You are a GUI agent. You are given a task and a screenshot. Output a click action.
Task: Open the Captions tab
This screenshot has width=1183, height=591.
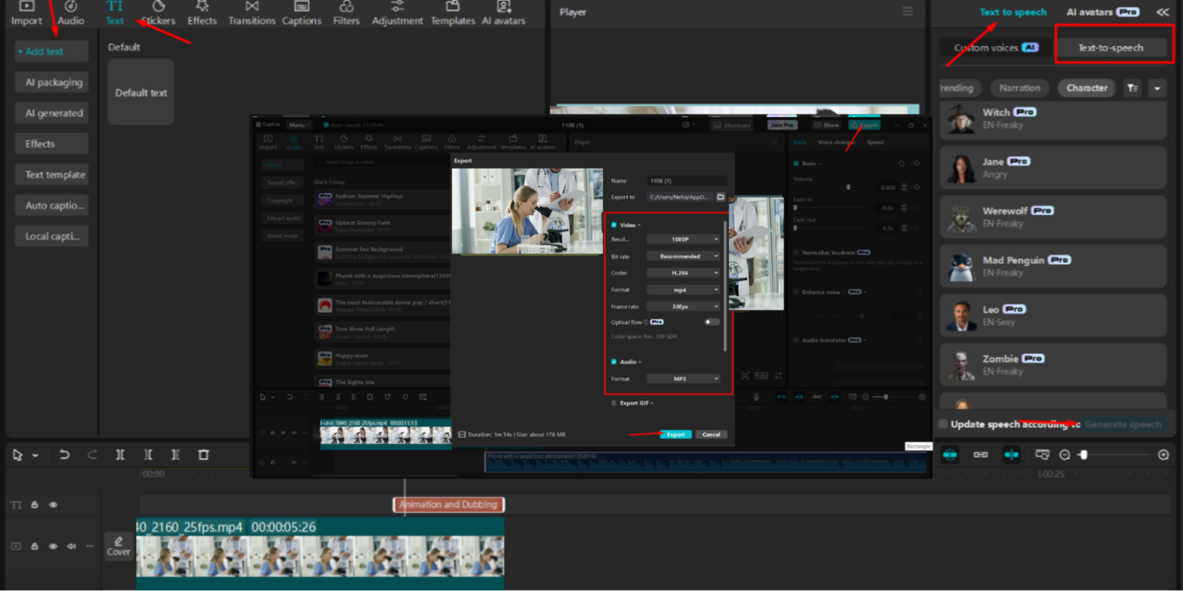[301, 14]
